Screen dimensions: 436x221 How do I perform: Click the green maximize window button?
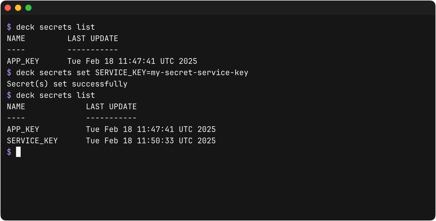click(x=28, y=8)
